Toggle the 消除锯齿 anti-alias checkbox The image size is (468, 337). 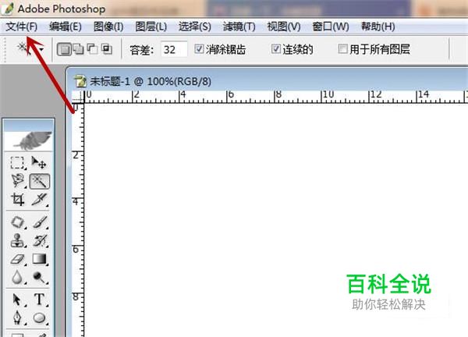[199, 48]
